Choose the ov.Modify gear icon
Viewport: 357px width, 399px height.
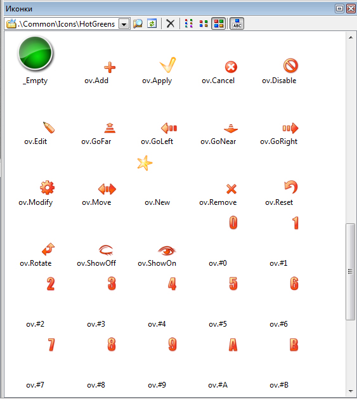coord(47,188)
